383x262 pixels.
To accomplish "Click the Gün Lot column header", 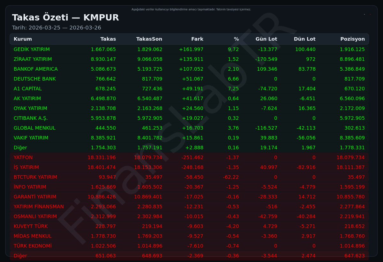I will click(266, 39).
